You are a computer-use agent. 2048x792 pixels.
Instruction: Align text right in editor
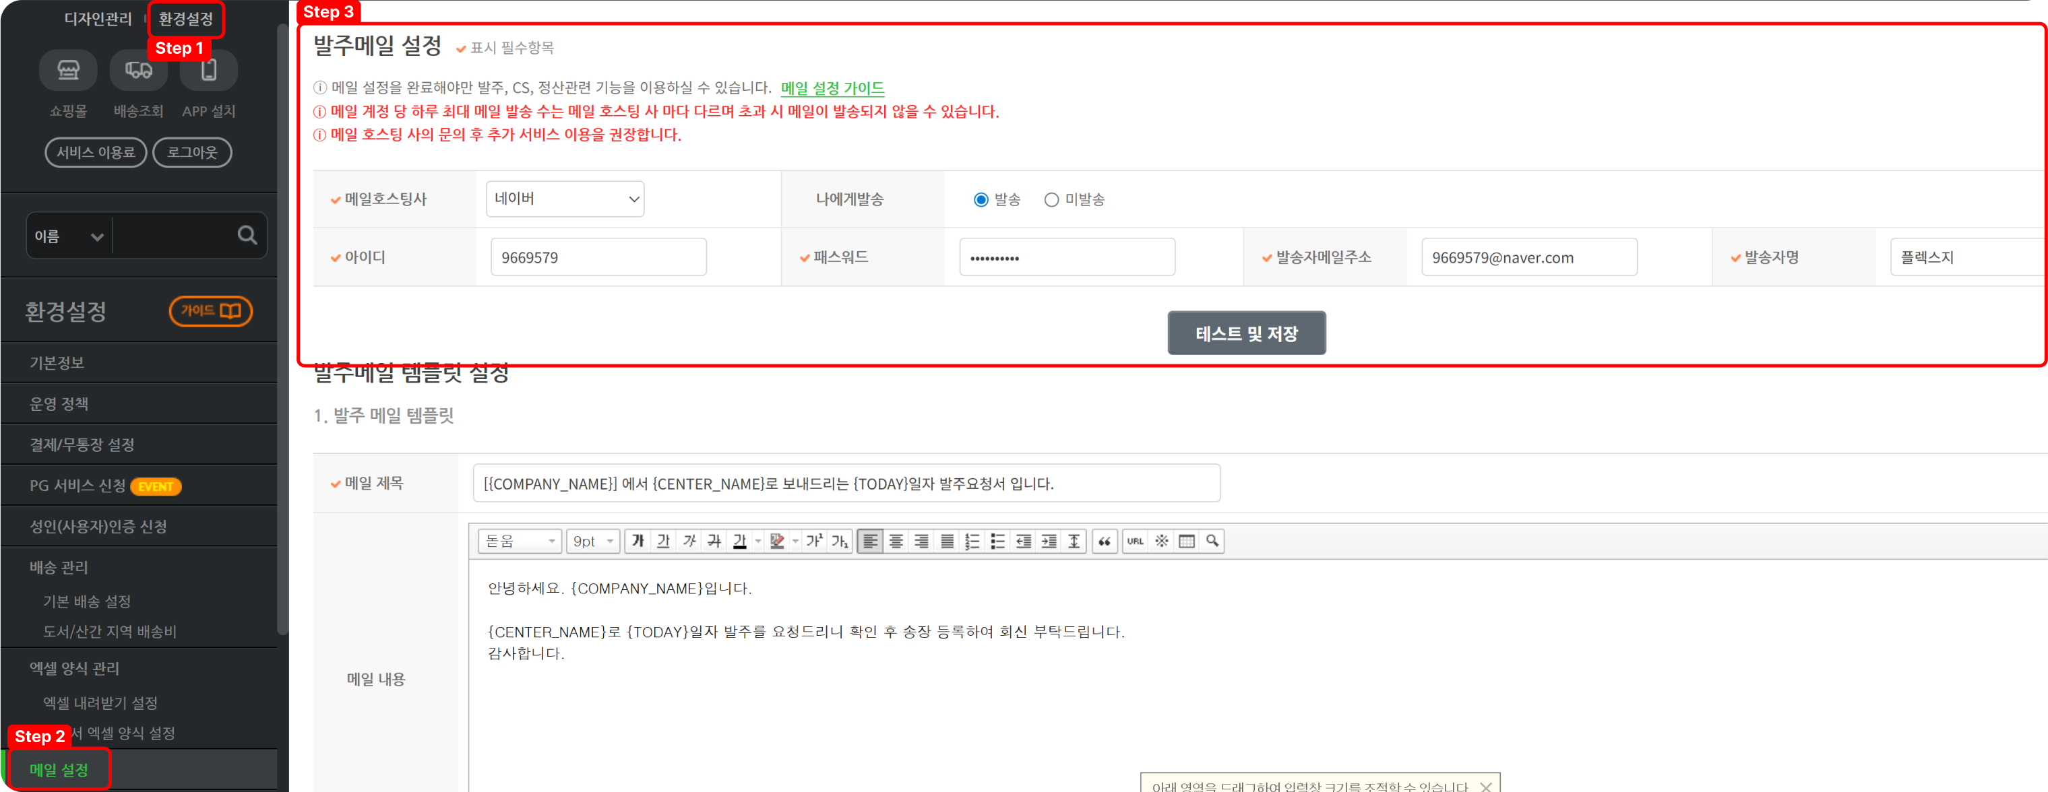point(921,541)
